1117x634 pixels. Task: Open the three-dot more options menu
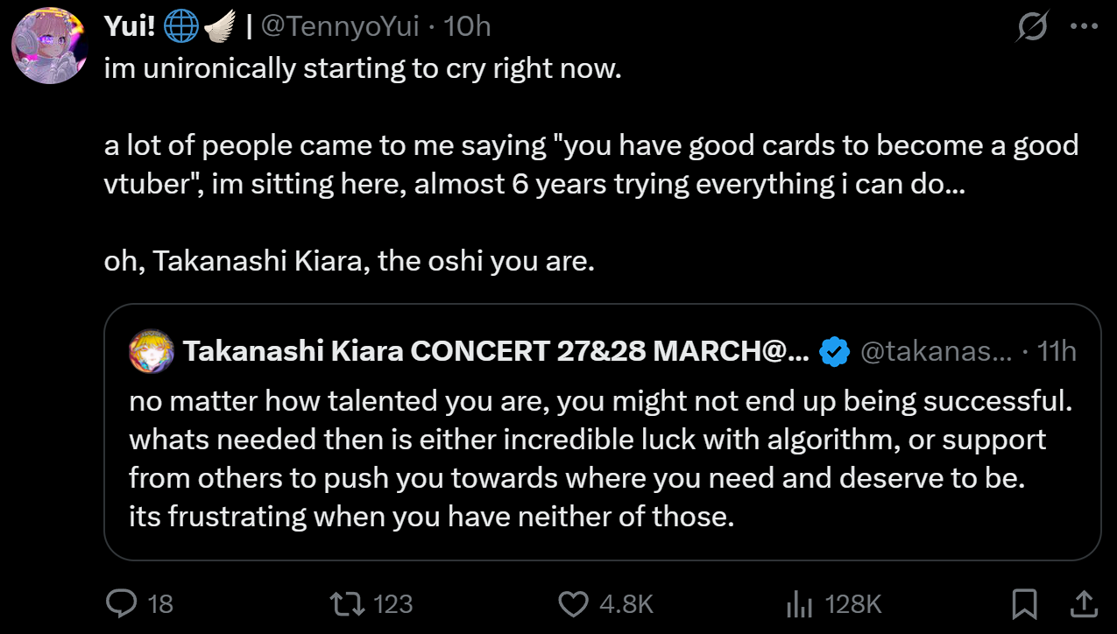click(x=1084, y=27)
